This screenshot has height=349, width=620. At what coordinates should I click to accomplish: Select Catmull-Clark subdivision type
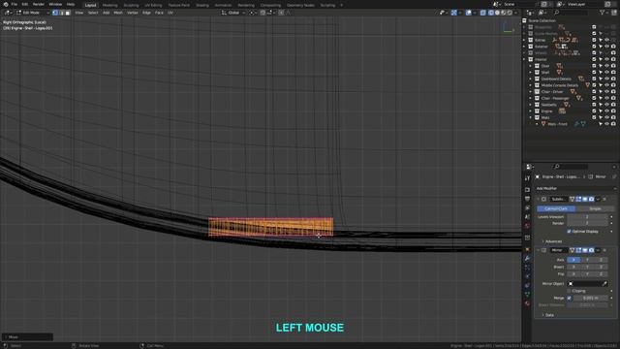(x=556, y=208)
